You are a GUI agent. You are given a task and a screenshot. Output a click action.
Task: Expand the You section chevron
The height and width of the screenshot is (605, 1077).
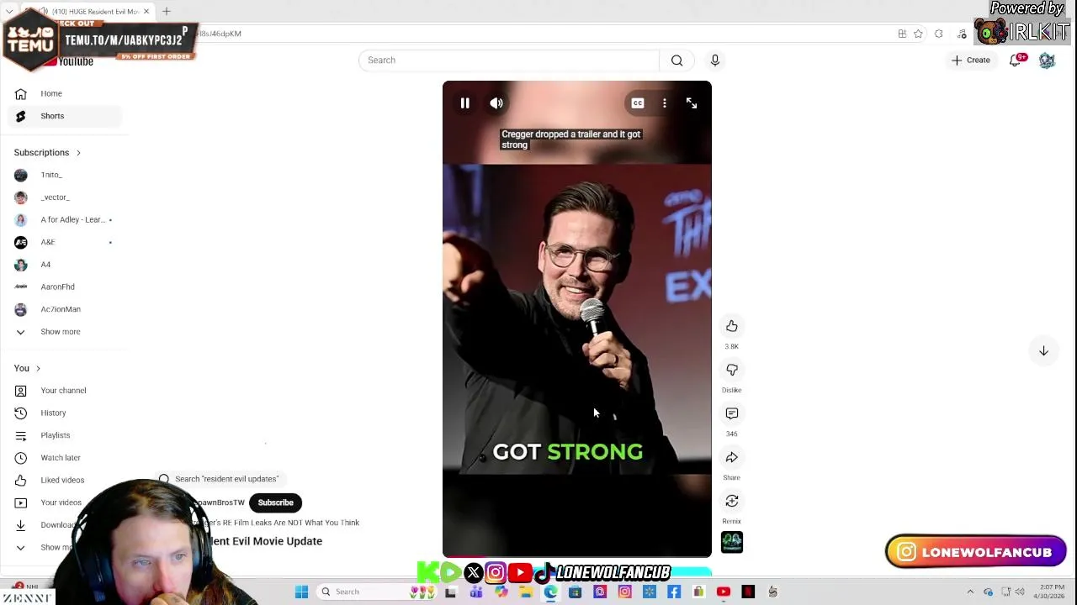click(38, 368)
